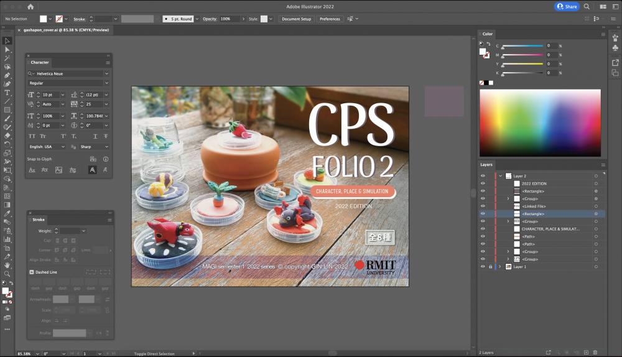Select the Pen tool
This screenshot has width=622, height=357.
[7, 75]
